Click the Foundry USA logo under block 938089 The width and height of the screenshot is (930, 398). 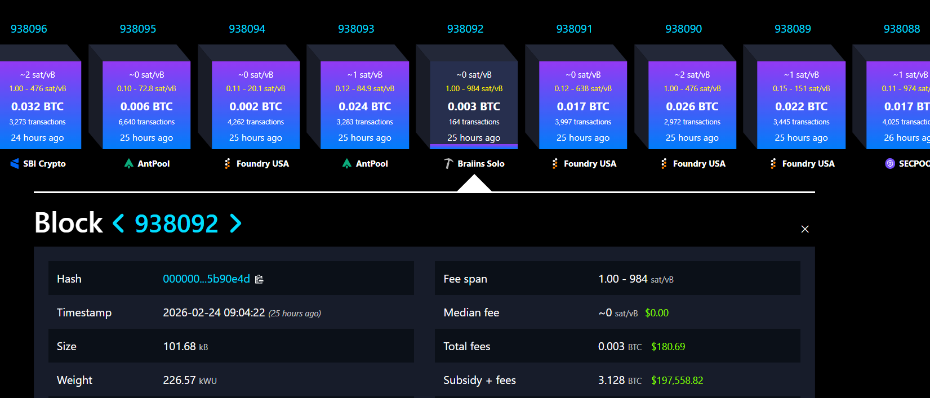point(773,164)
